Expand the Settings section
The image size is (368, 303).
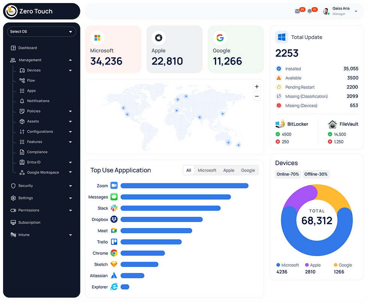(x=71, y=198)
